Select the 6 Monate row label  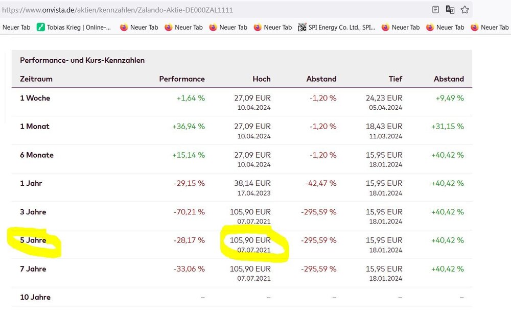tap(37, 155)
